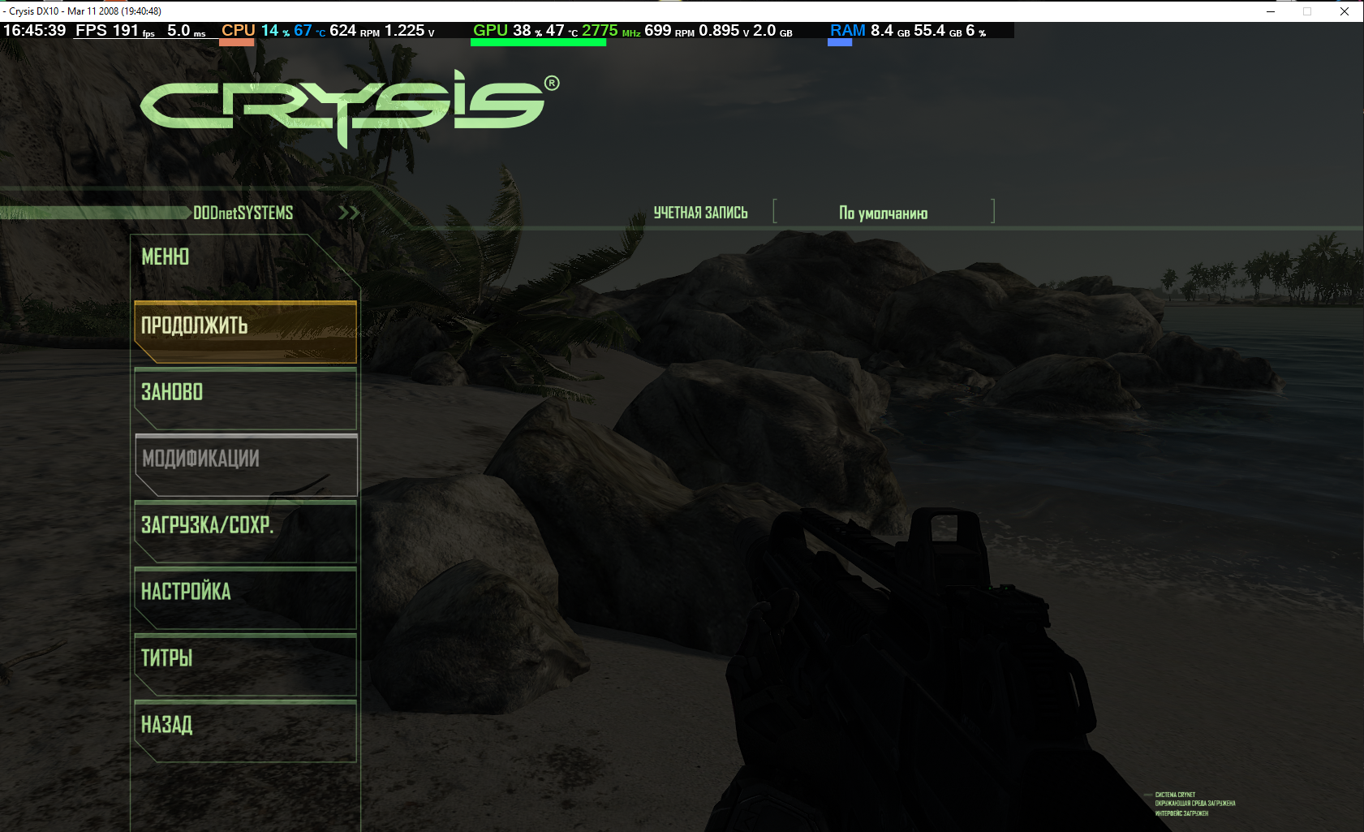Image resolution: width=1364 pixels, height=832 pixels.
Task: Click the 16:45:39 clock in the overlay
Action: [x=35, y=31]
